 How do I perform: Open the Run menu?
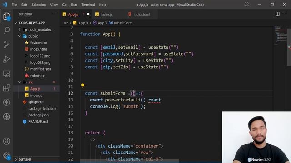click(74, 5)
